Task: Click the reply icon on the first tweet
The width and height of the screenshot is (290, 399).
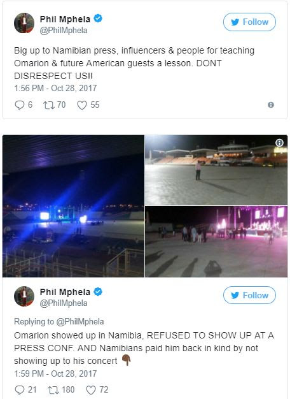Action: pyautogui.click(x=19, y=105)
